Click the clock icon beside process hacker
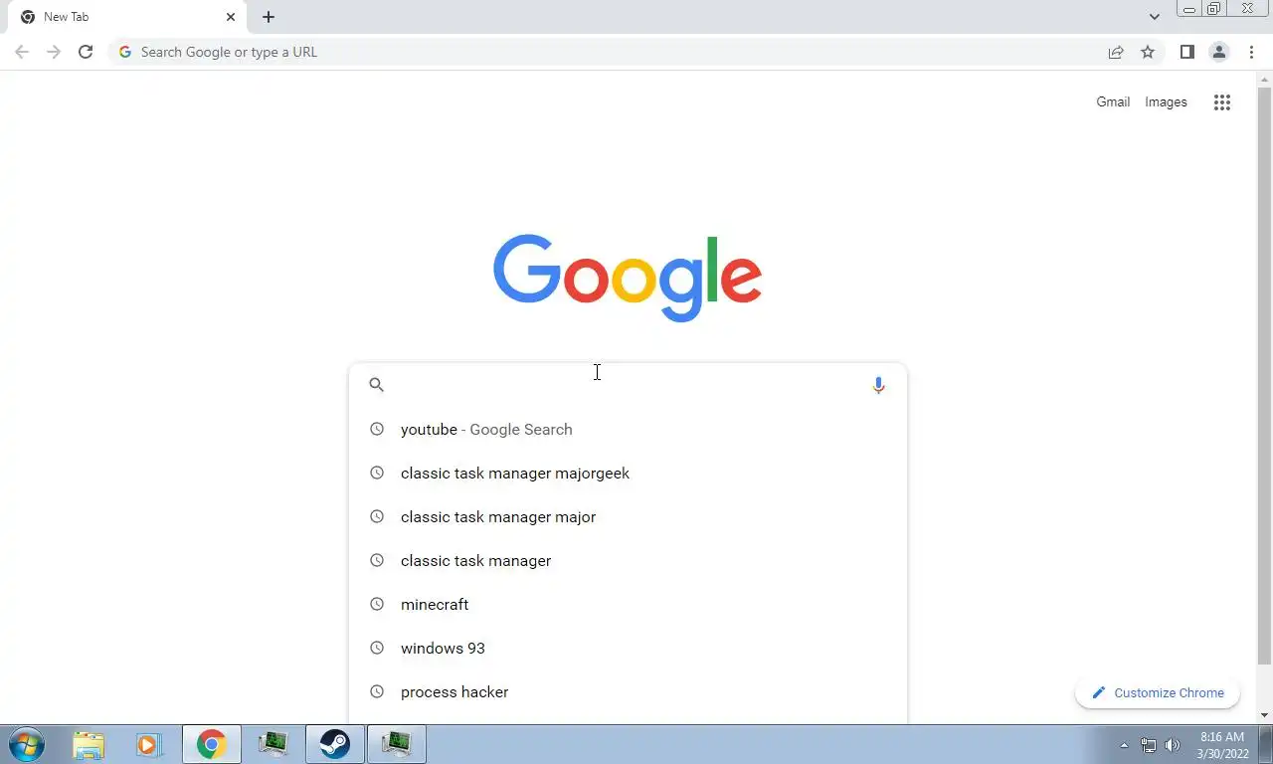The height and width of the screenshot is (764, 1273). tap(376, 691)
